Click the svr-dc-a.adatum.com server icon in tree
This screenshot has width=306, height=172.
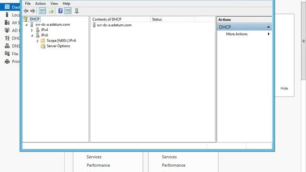[32, 24]
